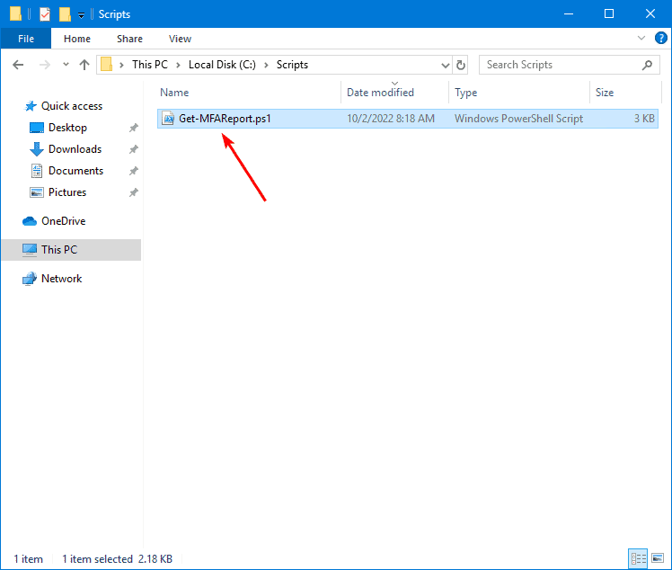
Task: Click the Properties quick access toolbar icon
Action: tap(45, 14)
